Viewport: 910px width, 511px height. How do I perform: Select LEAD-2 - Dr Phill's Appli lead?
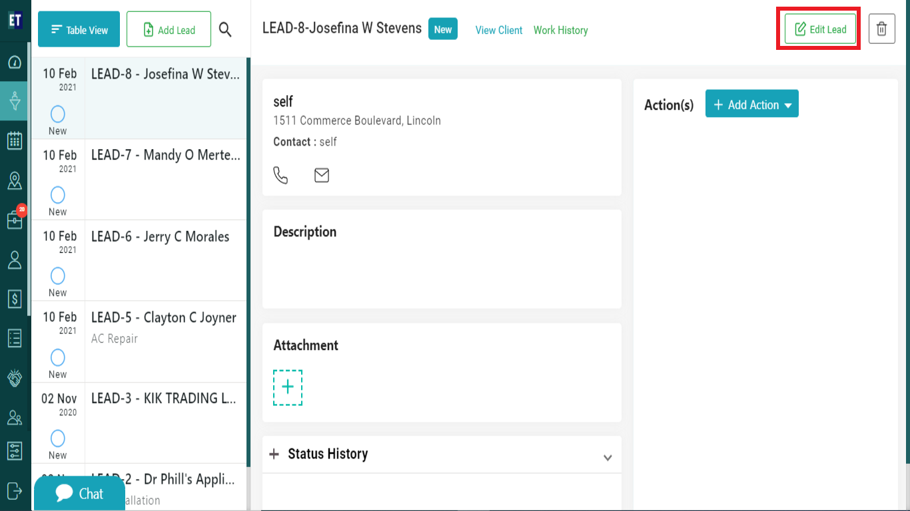(x=139, y=488)
